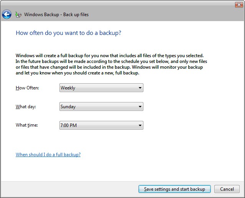
Task: Click the 'How often do you want to do a backup?' heading
Action: click(x=68, y=33)
